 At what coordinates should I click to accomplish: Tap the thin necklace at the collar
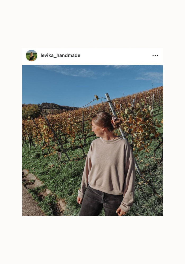point(114,138)
